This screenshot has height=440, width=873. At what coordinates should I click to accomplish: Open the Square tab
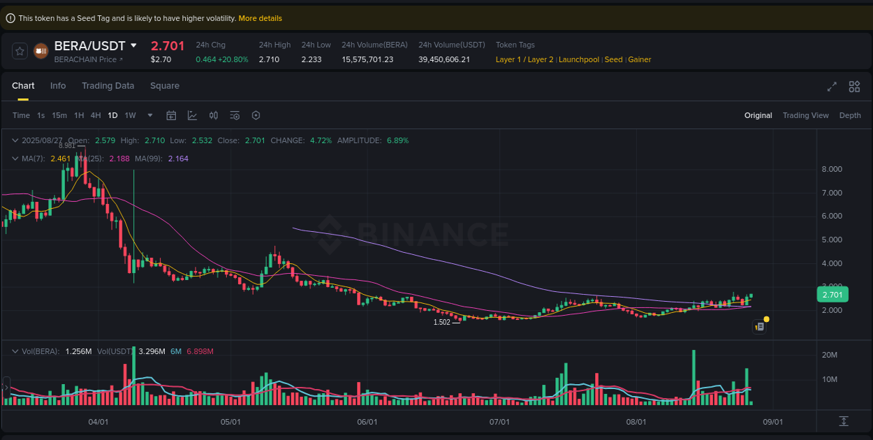pos(165,85)
